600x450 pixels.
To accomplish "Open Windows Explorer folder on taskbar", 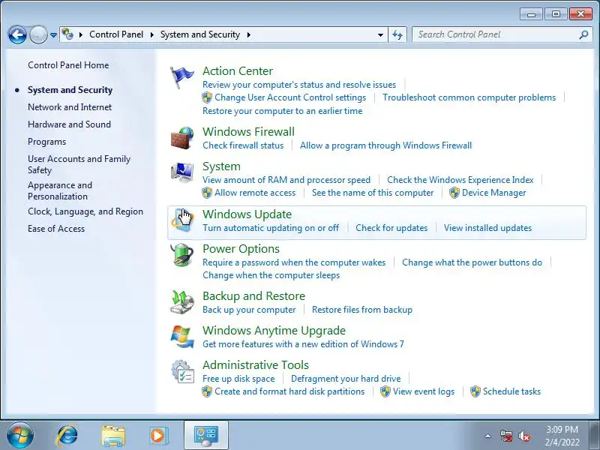I will click(113, 436).
